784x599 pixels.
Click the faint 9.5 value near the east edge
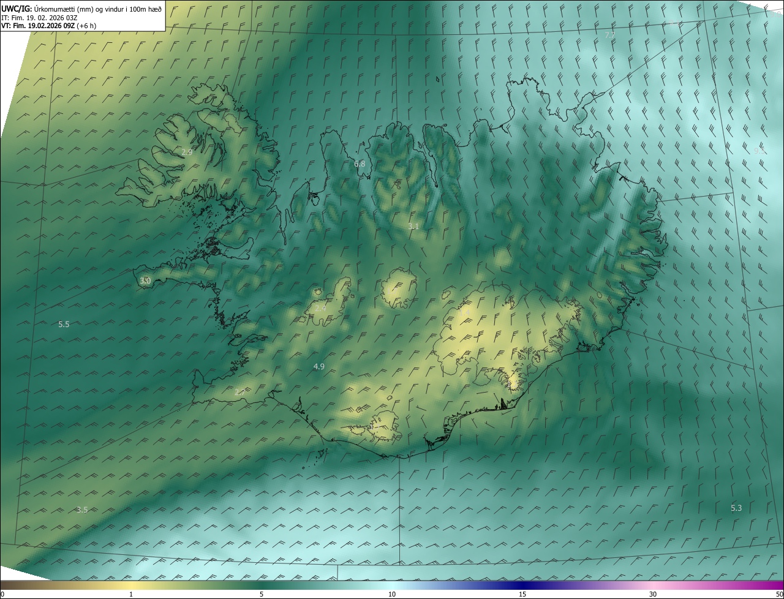(x=759, y=150)
